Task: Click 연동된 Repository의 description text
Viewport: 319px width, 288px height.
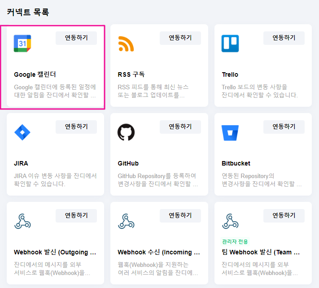Action: coord(262,180)
